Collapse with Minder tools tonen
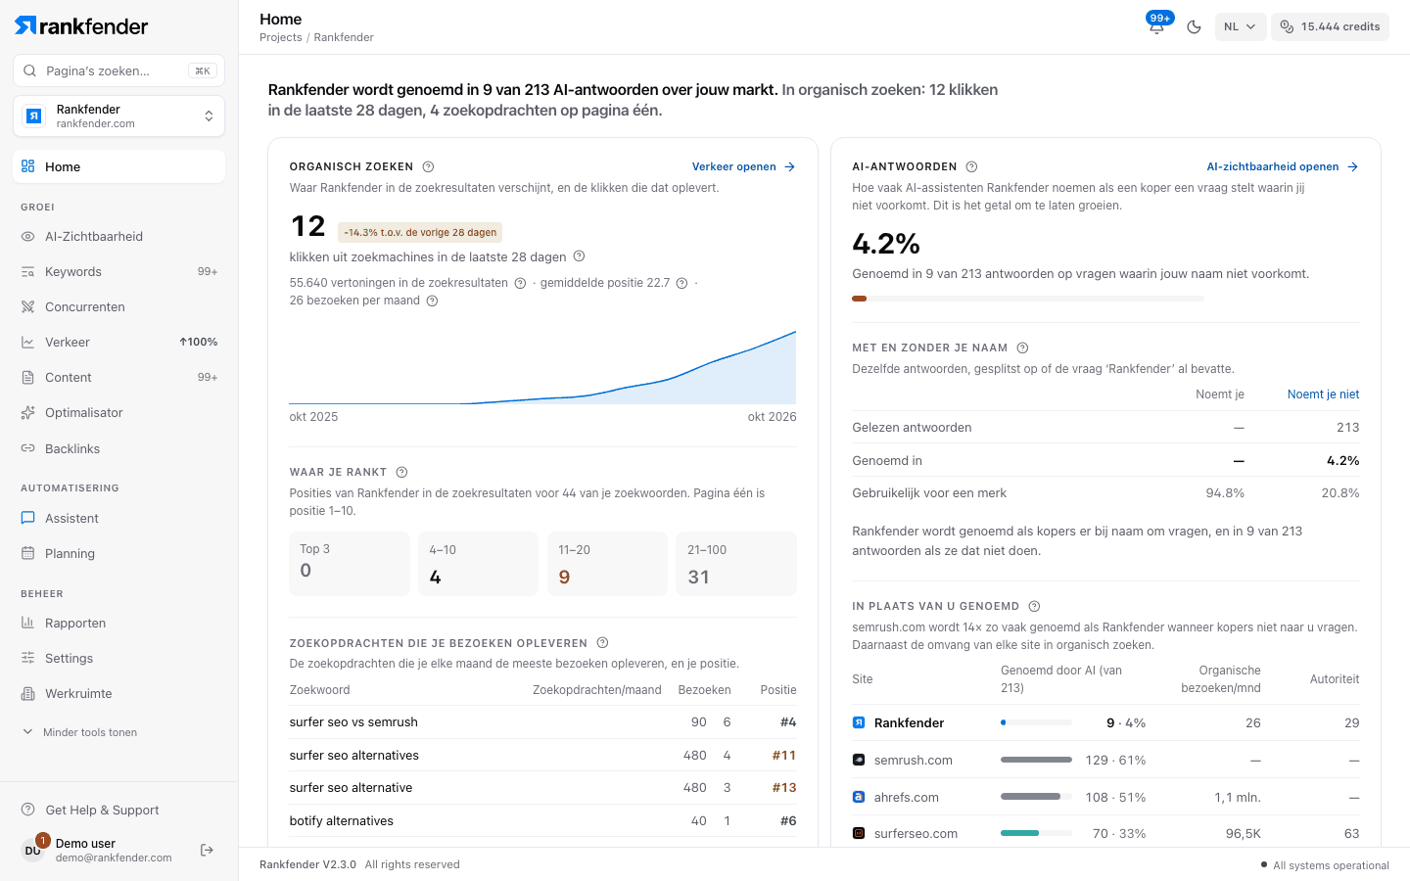The width and height of the screenshot is (1410, 881). tap(80, 732)
